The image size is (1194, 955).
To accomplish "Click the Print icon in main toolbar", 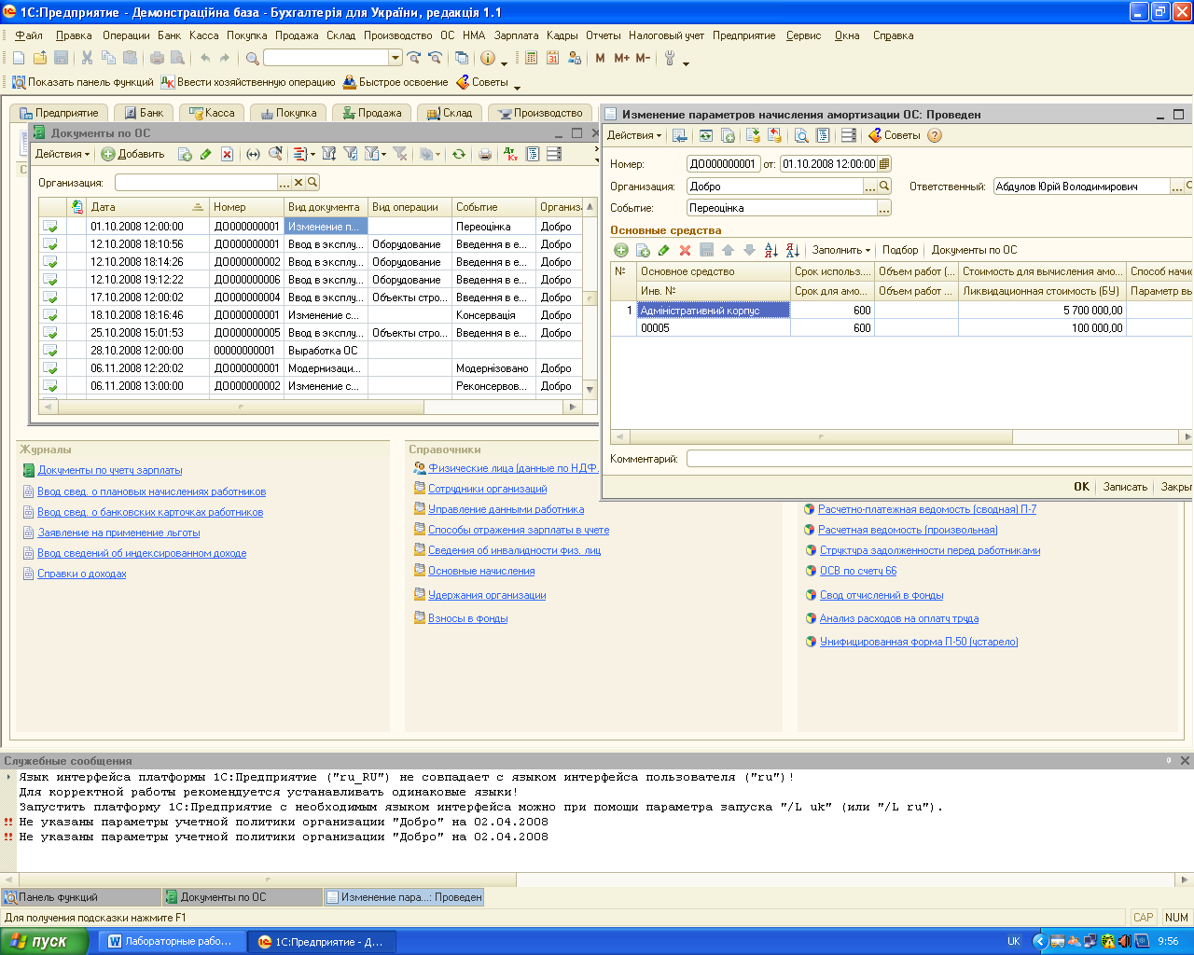I will coord(157,58).
